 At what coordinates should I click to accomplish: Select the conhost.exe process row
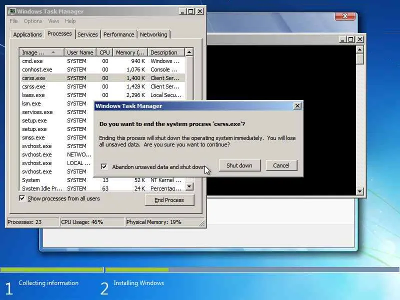[x=102, y=69]
